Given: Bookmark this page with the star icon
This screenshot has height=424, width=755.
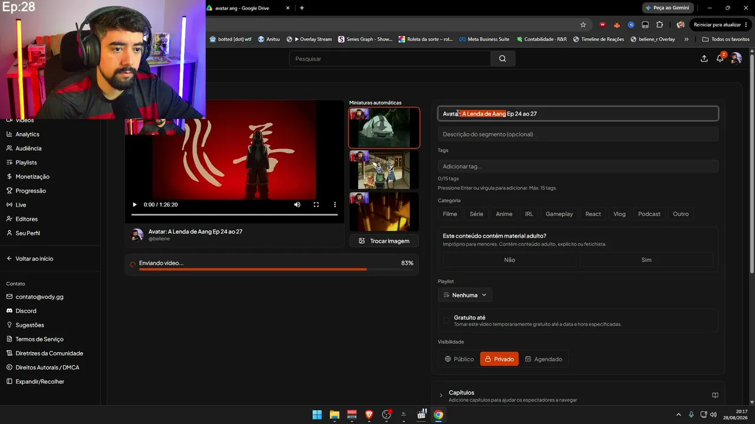Looking at the screenshot, I should point(583,25).
